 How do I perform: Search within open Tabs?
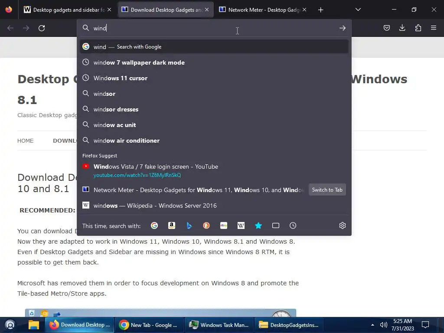(275, 225)
